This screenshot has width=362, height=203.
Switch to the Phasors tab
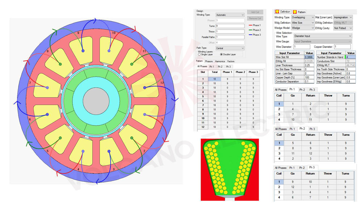tap(209, 61)
